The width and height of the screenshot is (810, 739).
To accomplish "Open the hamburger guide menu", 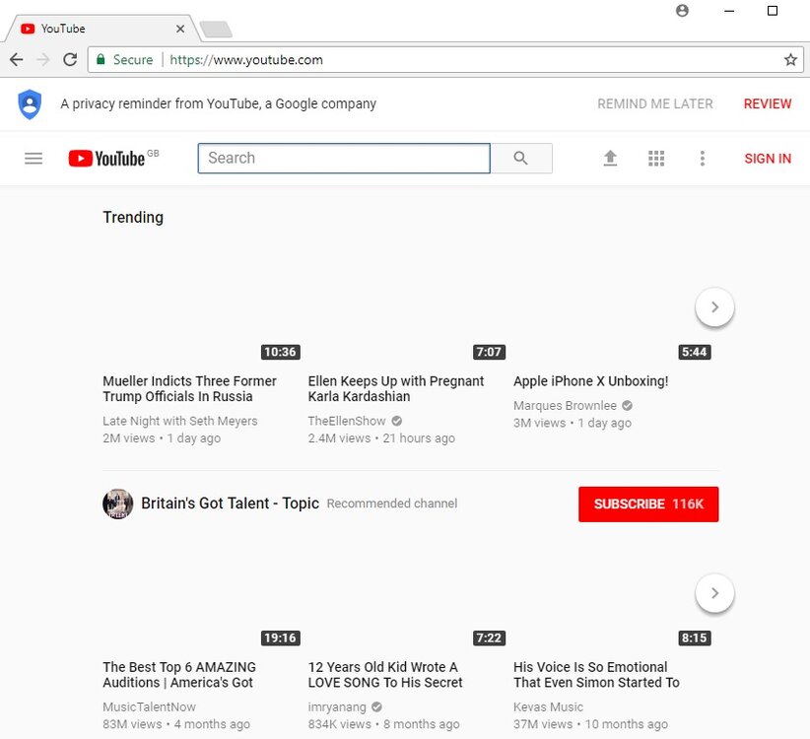I will [34, 158].
